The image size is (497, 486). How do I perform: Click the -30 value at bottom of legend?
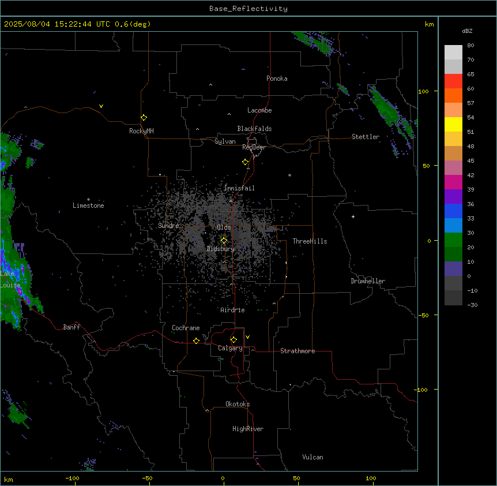[x=472, y=305]
